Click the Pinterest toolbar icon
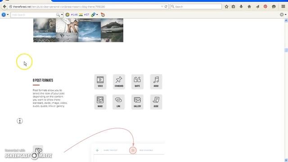 click(x=265, y=7)
